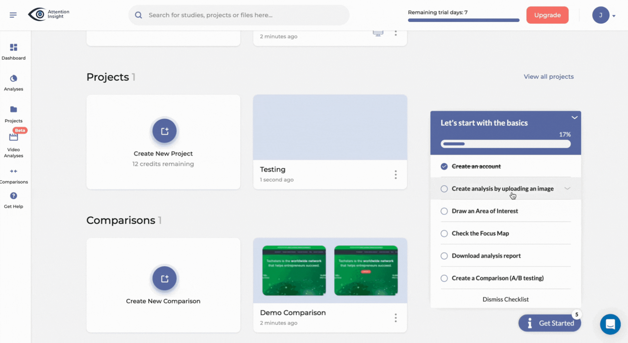Open the Comparisons sidebar icon
The height and width of the screenshot is (343, 628).
(x=13, y=171)
